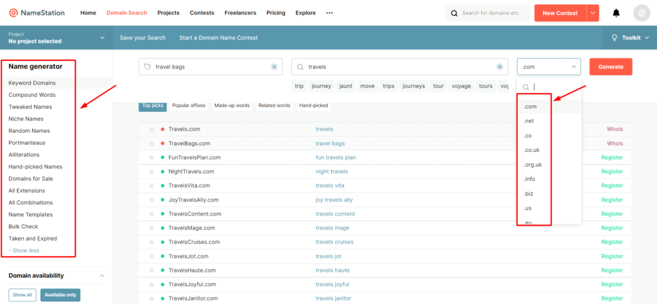Open the project selector dropdown
657x304 pixels.
pos(56,38)
